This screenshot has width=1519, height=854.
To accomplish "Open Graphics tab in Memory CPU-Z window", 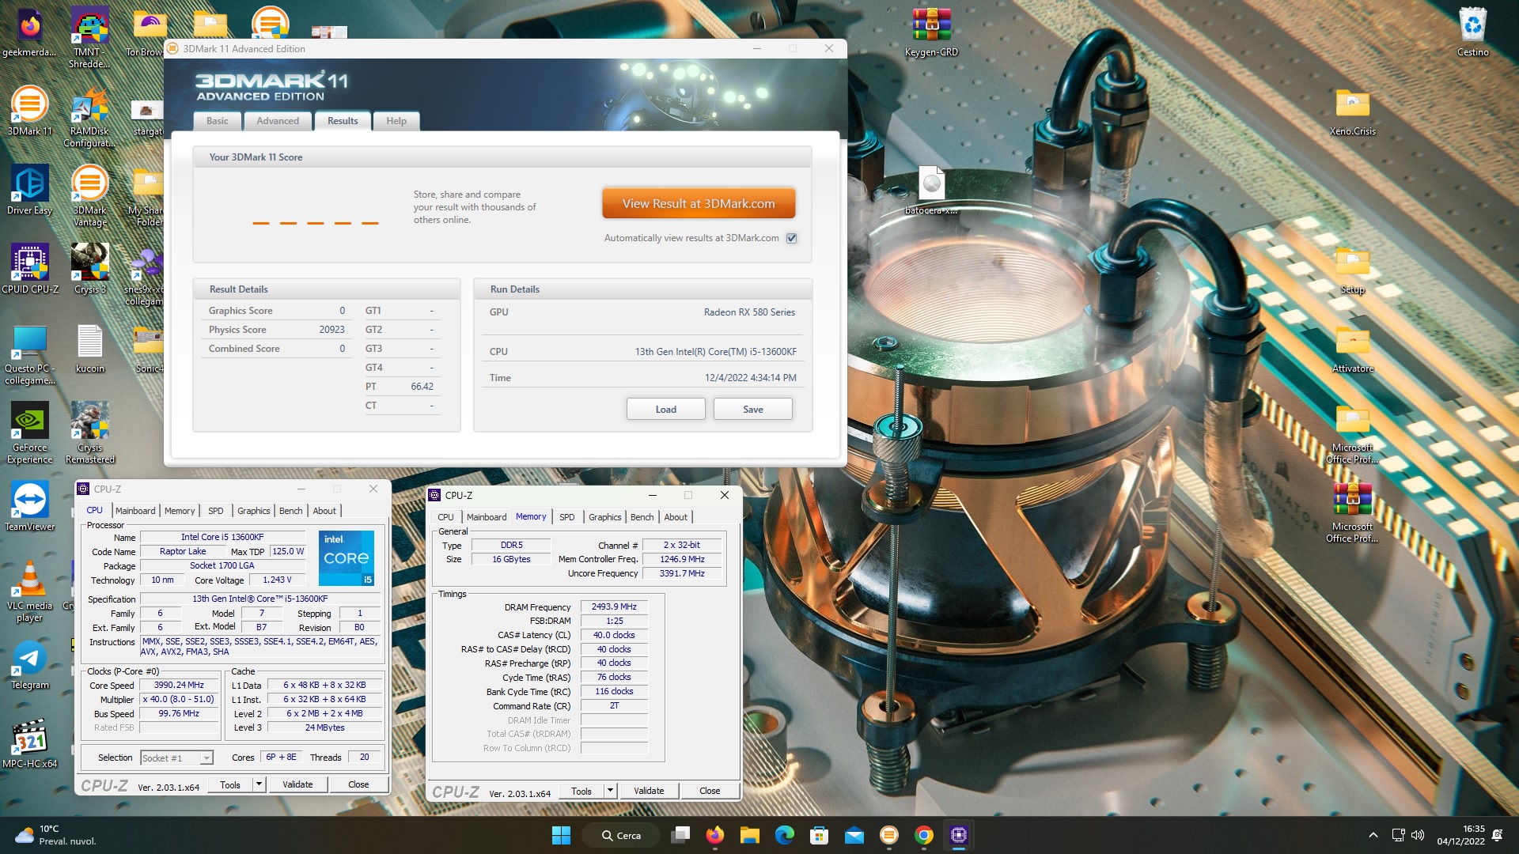I will [x=604, y=517].
